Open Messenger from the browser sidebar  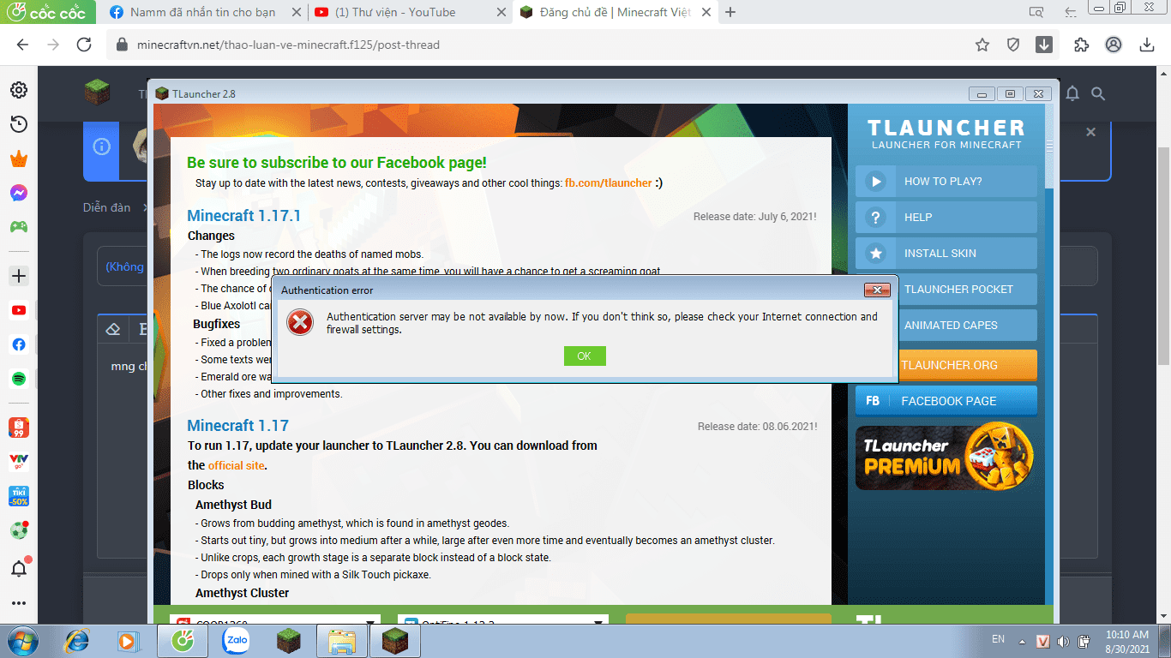click(x=18, y=193)
